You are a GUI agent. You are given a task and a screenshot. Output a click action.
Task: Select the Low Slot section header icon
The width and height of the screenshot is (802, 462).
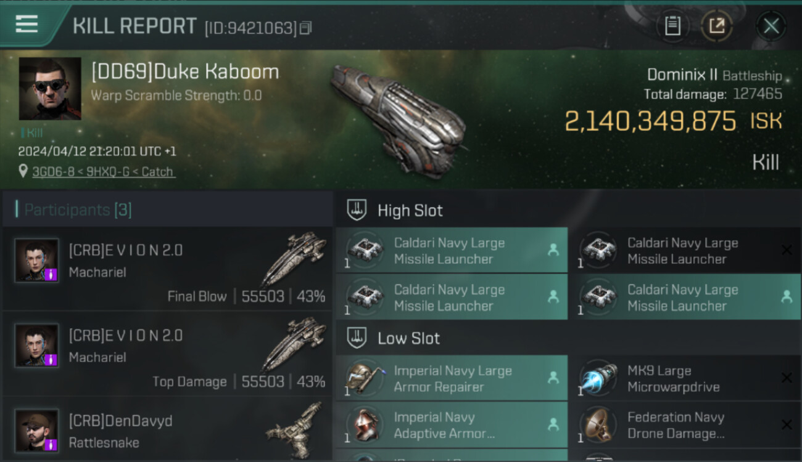click(x=357, y=338)
